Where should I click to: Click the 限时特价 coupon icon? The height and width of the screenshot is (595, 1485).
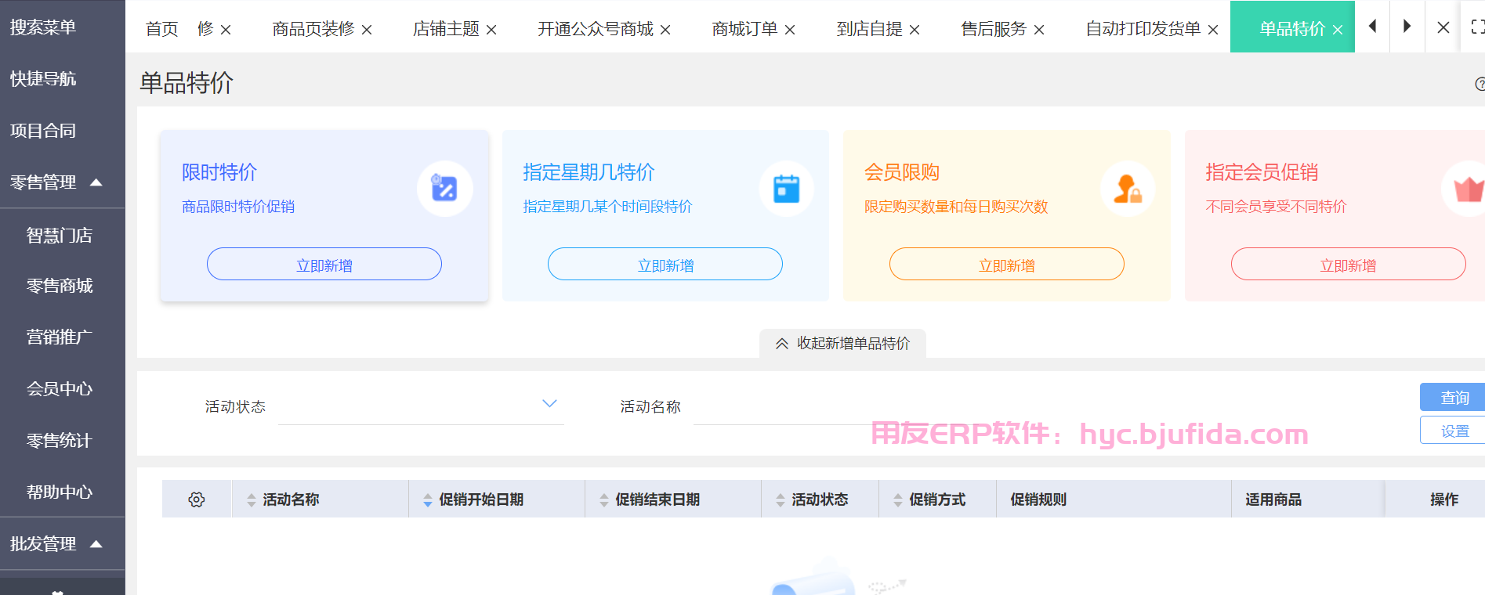(444, 189)
